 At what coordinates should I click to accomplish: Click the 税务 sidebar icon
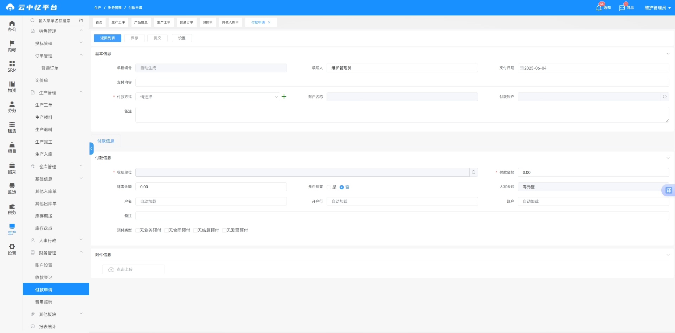pos(12,209)
